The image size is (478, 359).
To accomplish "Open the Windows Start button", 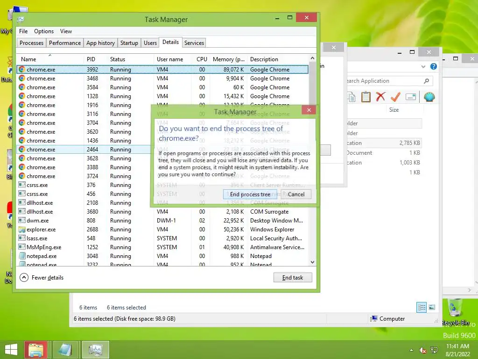I will click(11, 350).
